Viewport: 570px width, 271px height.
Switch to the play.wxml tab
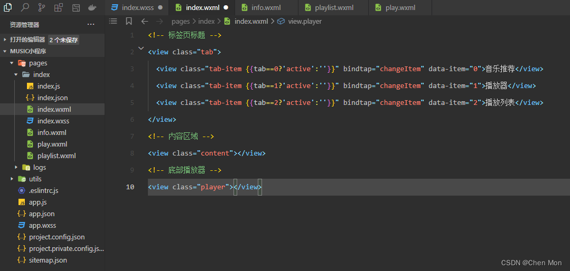400,7
